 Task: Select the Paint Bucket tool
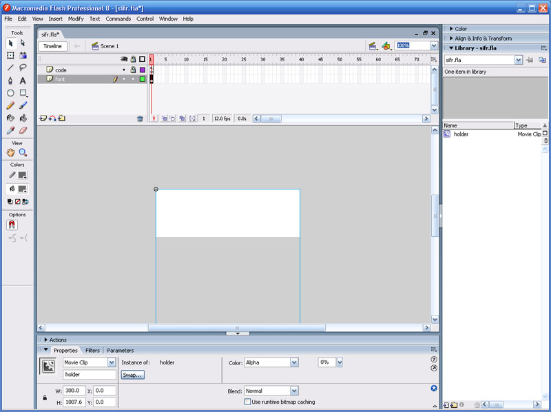click(23, 118)
